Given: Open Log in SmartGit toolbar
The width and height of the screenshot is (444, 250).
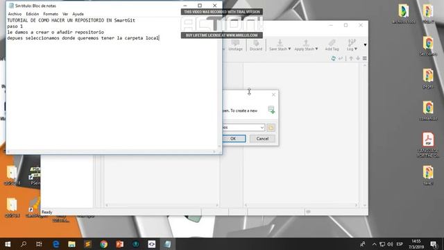Looking at the screenshot, I should tap(352, 45).
